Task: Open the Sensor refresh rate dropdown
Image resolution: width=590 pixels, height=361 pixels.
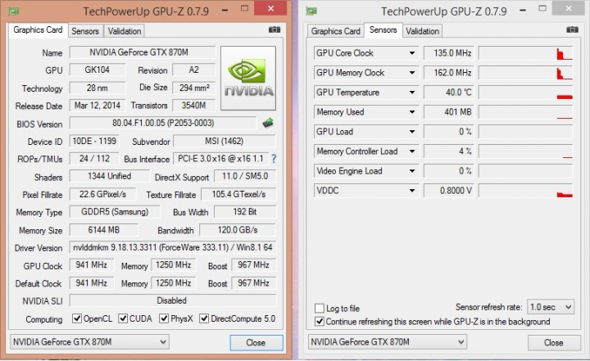Action: (551, 307)
